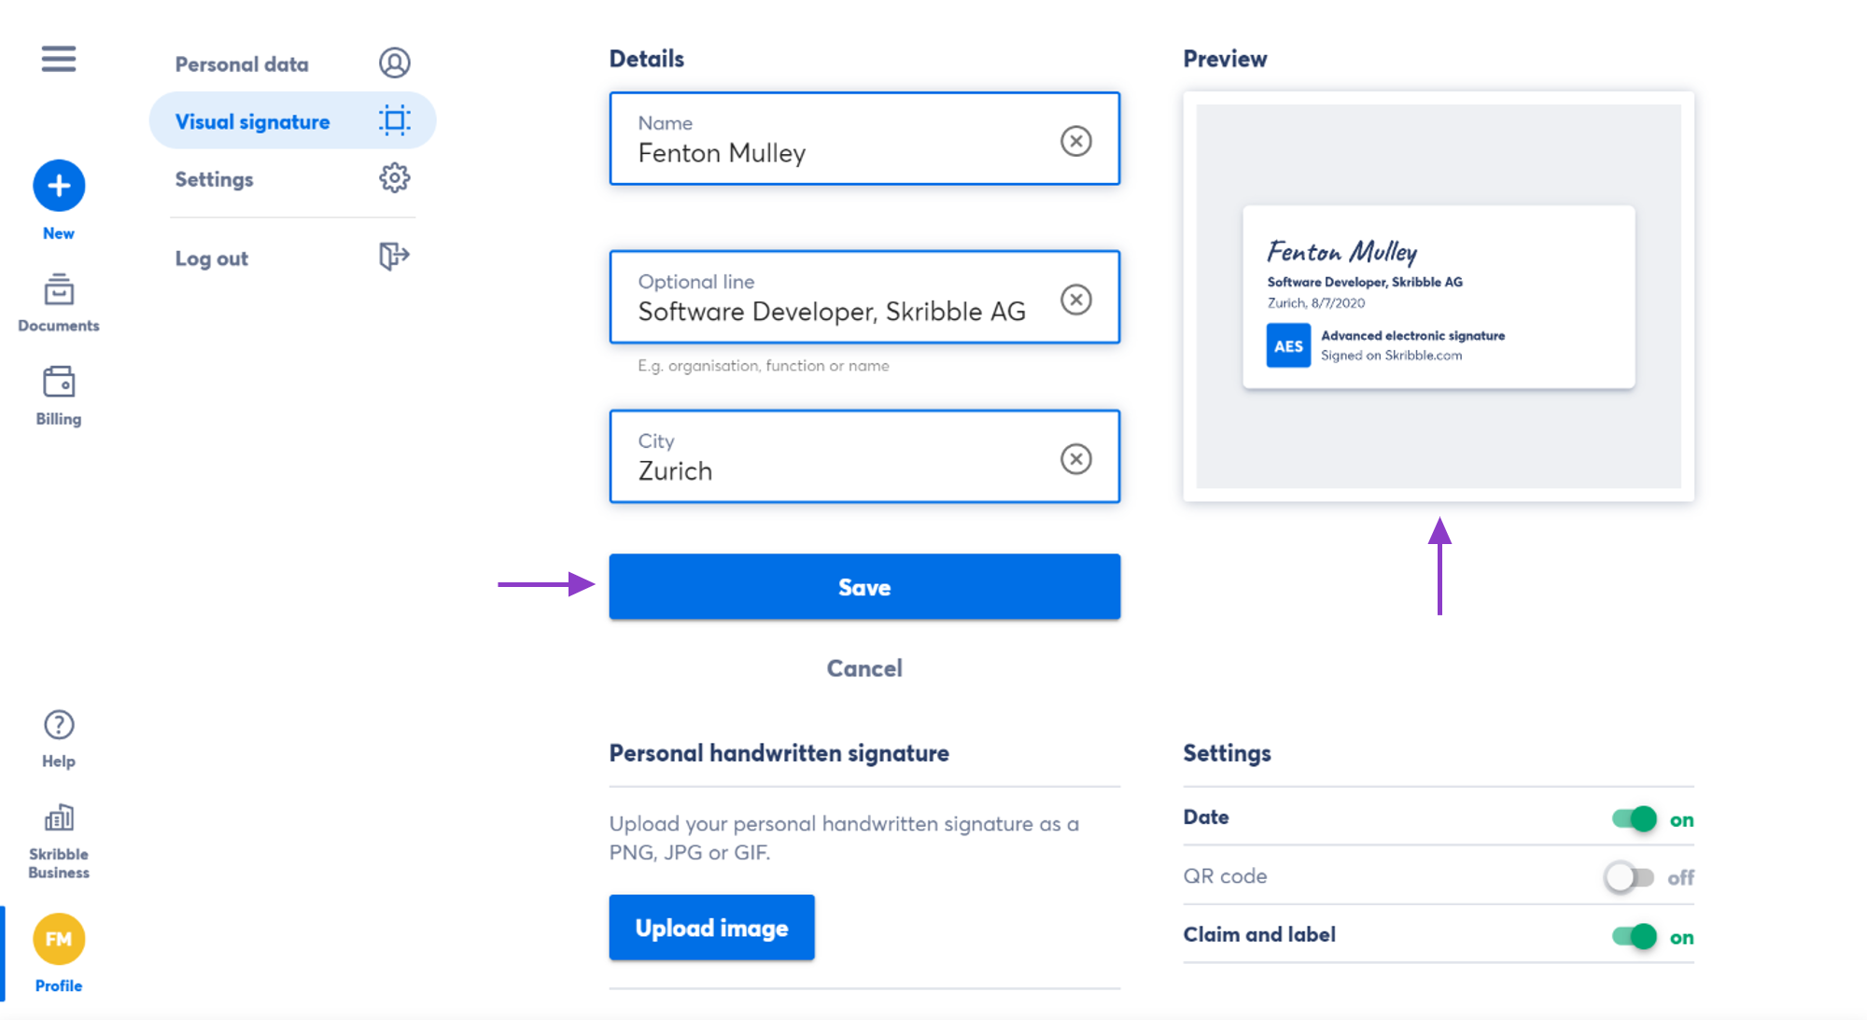This screenshot has height=1020, width=1867.
Task: Click the blue New plus icon
Action: point(59,186)
